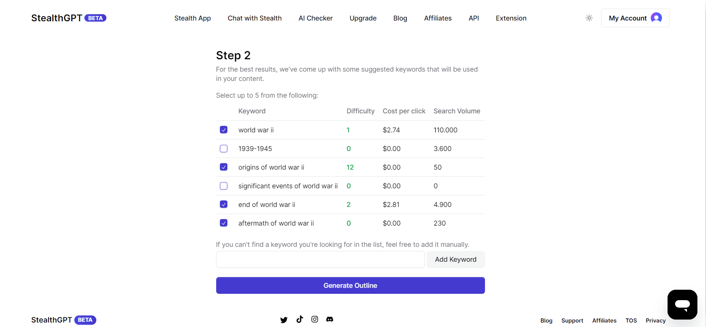706x327 pixels.
Task: Focus the manual keyword input field
Action: [x=320, y=260]
